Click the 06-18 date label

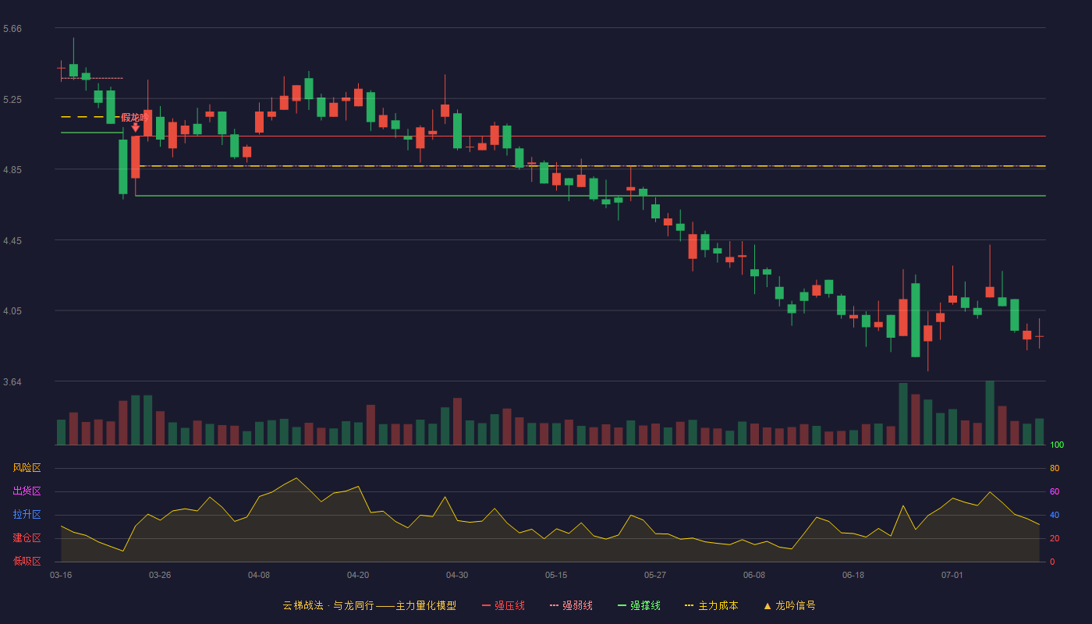[x=853, y=575]
